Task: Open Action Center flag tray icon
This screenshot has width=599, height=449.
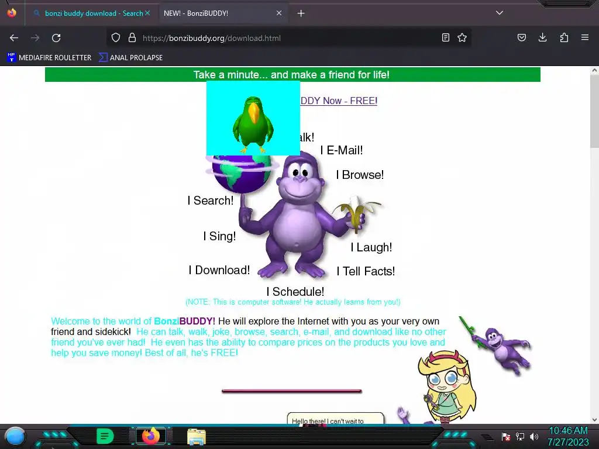Action: 506,436
